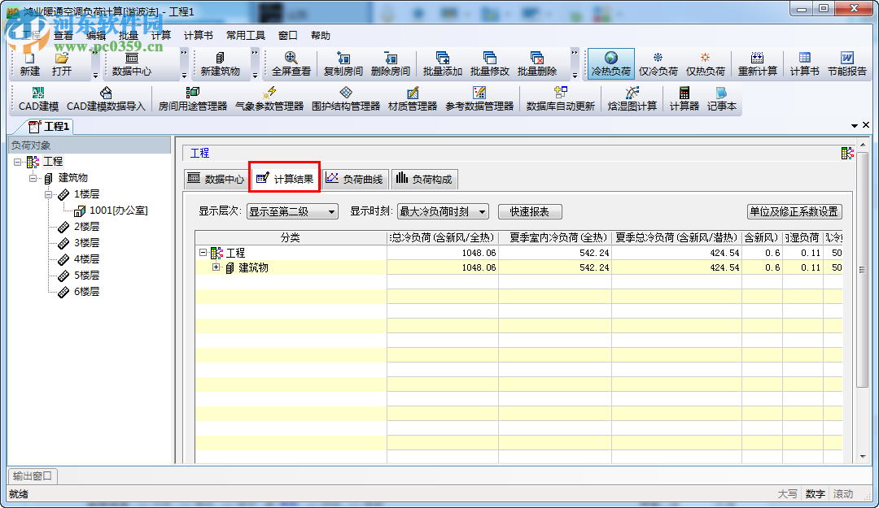Image resolution: width=879 pixels, height=508 pixels.
Task: Click 分类 column header
Action: tap(291, 237)
